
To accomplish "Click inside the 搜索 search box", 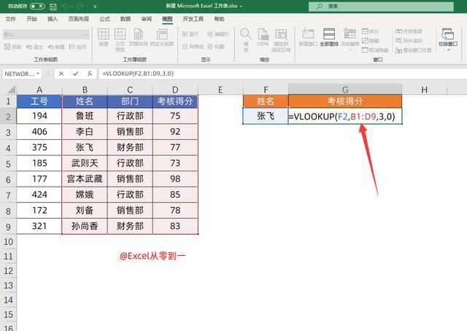I will pos(381,7).
